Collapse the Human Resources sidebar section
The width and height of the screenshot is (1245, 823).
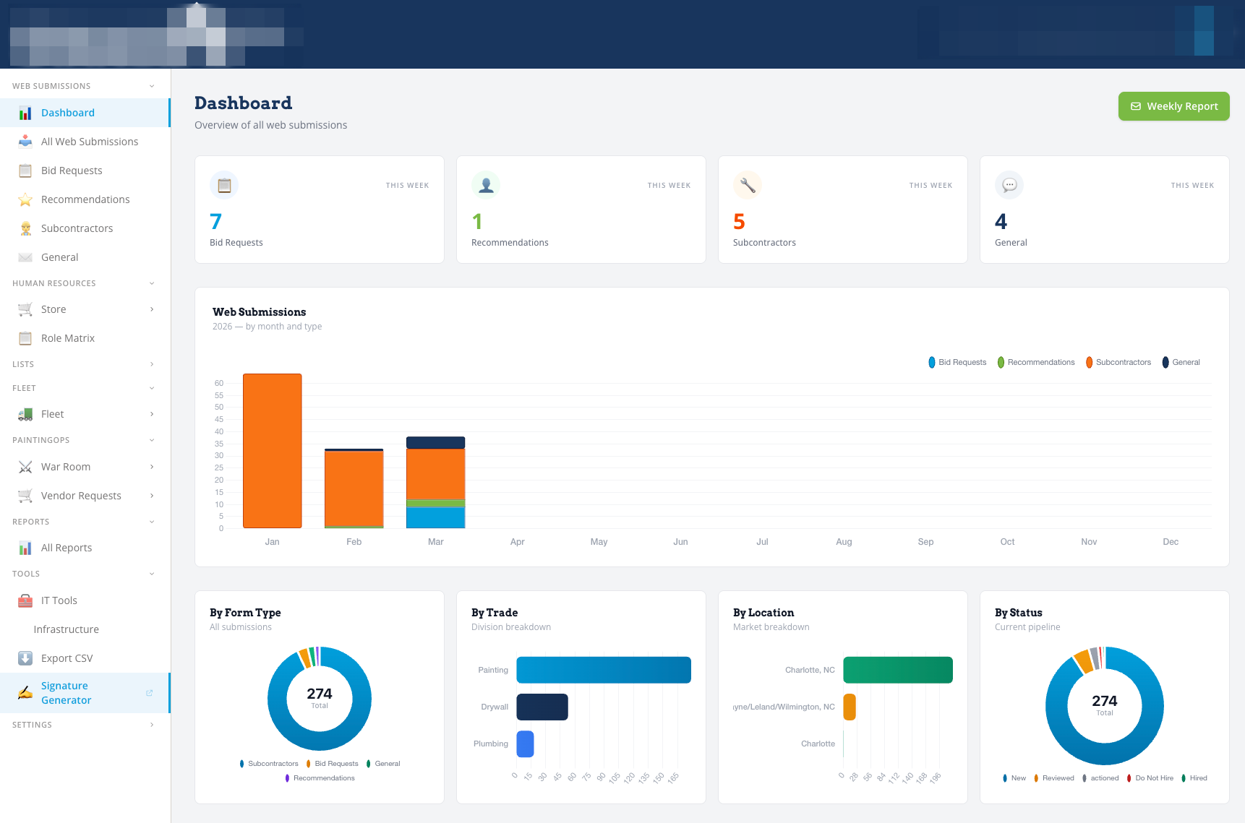click(x=152, y=283)
